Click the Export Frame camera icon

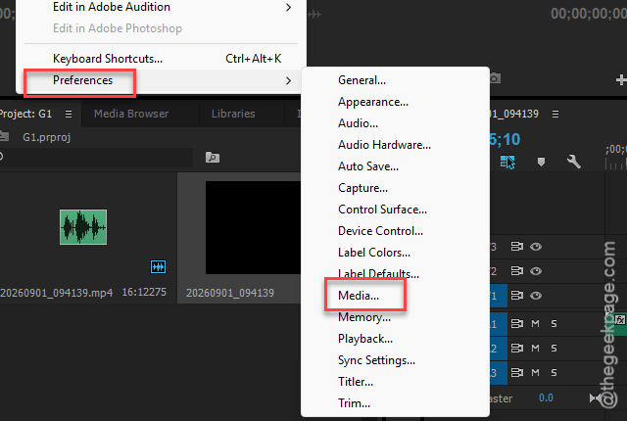[x=495, y=78]
